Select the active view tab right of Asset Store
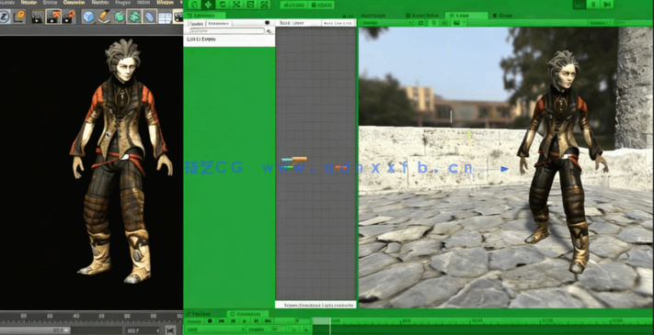This screenshot has width=654, height=335. (466, 16)
